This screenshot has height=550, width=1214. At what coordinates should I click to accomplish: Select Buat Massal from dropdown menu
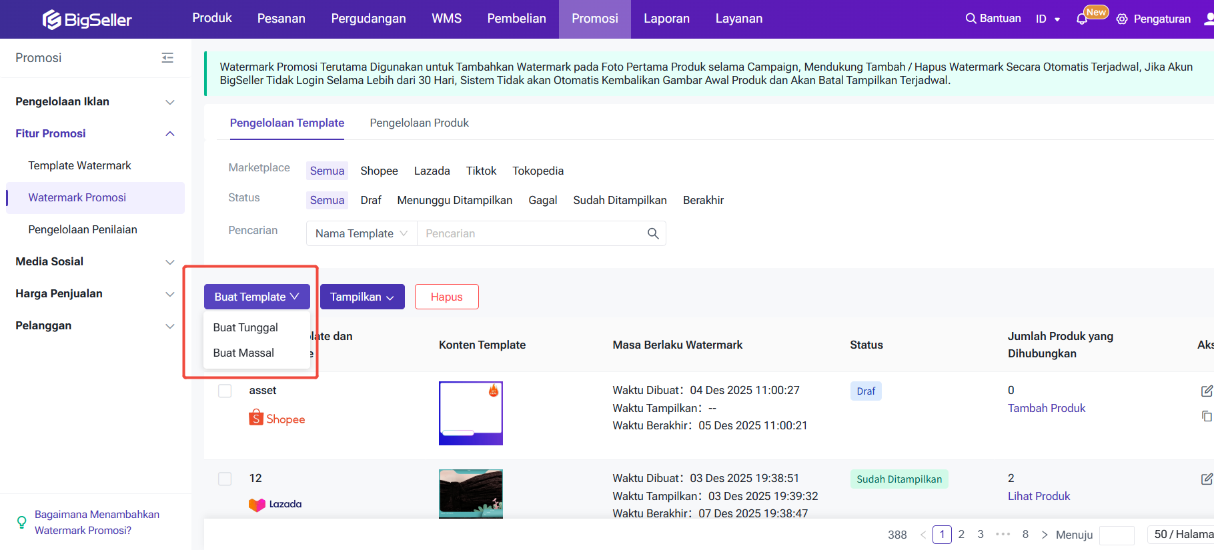coord(243,353)
